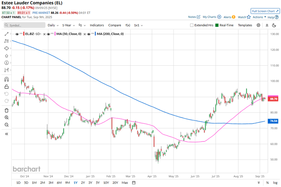Toggle visibility of MA 50 indicator
The image size is (281, 187).
[x=48, y=34]
